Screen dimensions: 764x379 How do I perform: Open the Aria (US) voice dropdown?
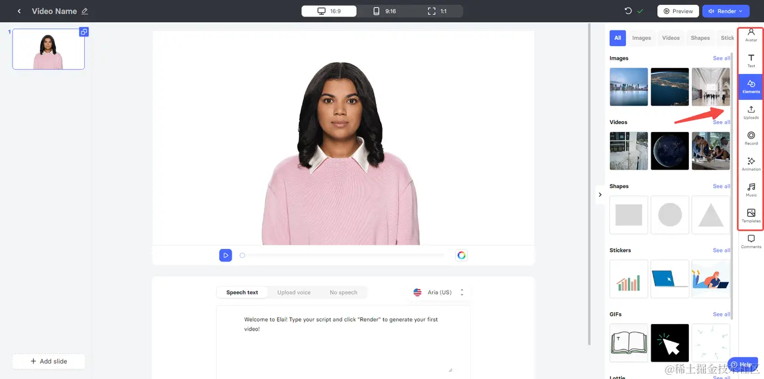pos(439,292)
